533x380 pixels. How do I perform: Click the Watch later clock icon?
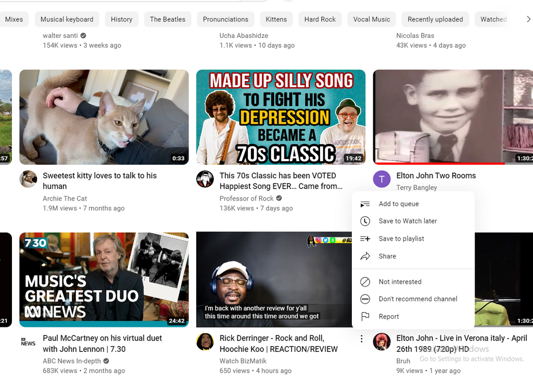pyautogui.click(x=365, y=221)
